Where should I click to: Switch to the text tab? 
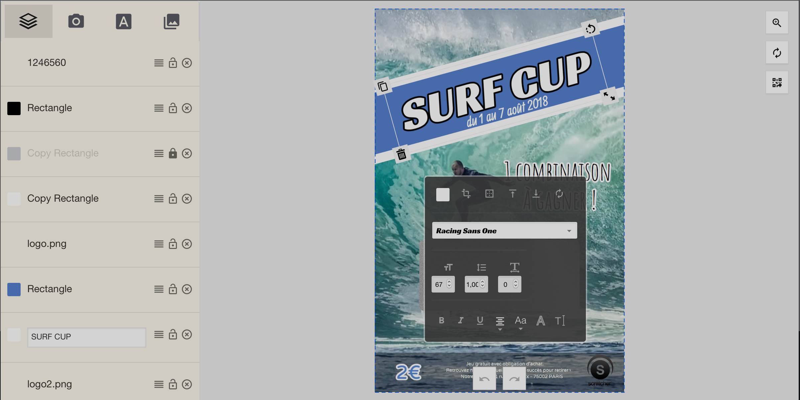124,22
